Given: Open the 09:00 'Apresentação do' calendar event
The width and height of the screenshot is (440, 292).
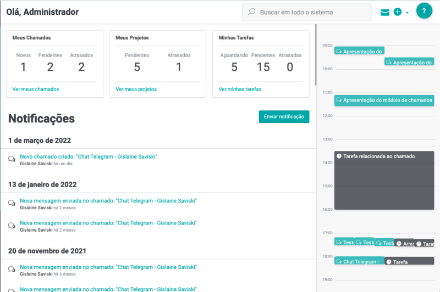Looking at the screenshot, I should click(x=359, y=51).
